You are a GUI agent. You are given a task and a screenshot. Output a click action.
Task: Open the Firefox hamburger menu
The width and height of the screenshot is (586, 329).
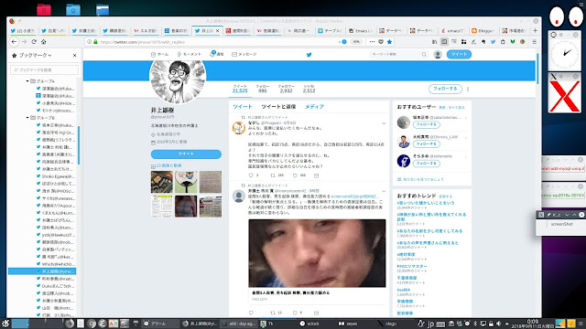535,42
